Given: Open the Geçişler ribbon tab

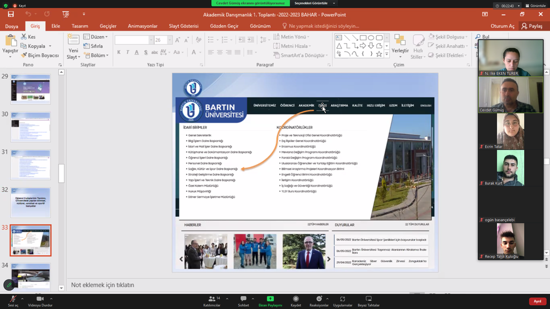Looking at the screenshot, I should (108, 26).
